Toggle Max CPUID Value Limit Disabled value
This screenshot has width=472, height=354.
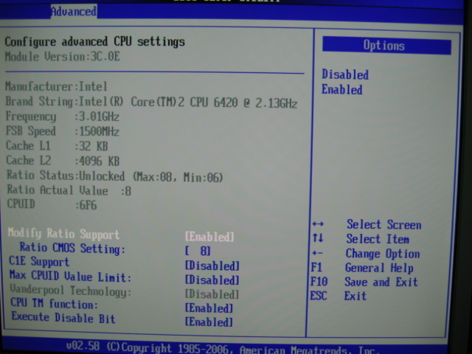point(212,280)
